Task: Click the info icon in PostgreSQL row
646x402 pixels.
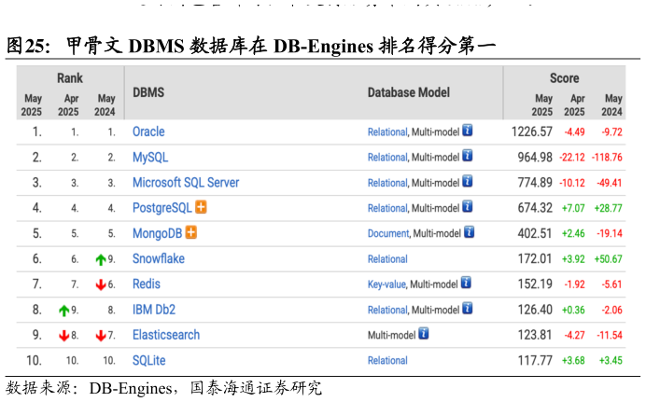Action: point(467,206)
